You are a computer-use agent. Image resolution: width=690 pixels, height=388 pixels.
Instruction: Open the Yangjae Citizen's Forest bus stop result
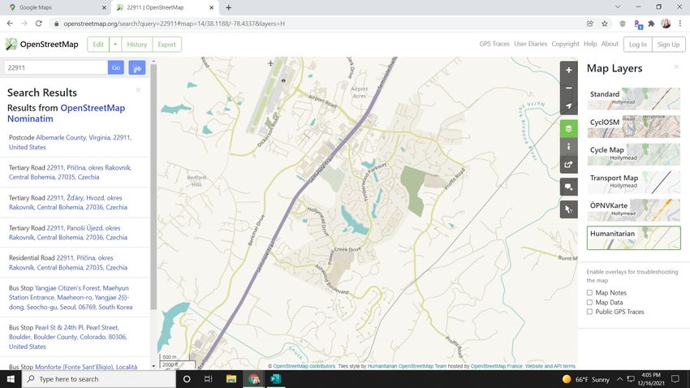click(x=71, y=297)
